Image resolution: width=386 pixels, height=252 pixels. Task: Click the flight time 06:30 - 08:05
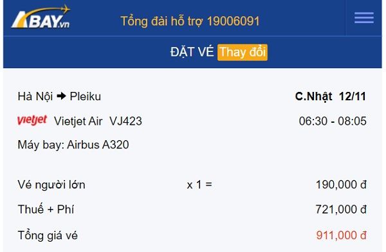[x=333, y=121]
